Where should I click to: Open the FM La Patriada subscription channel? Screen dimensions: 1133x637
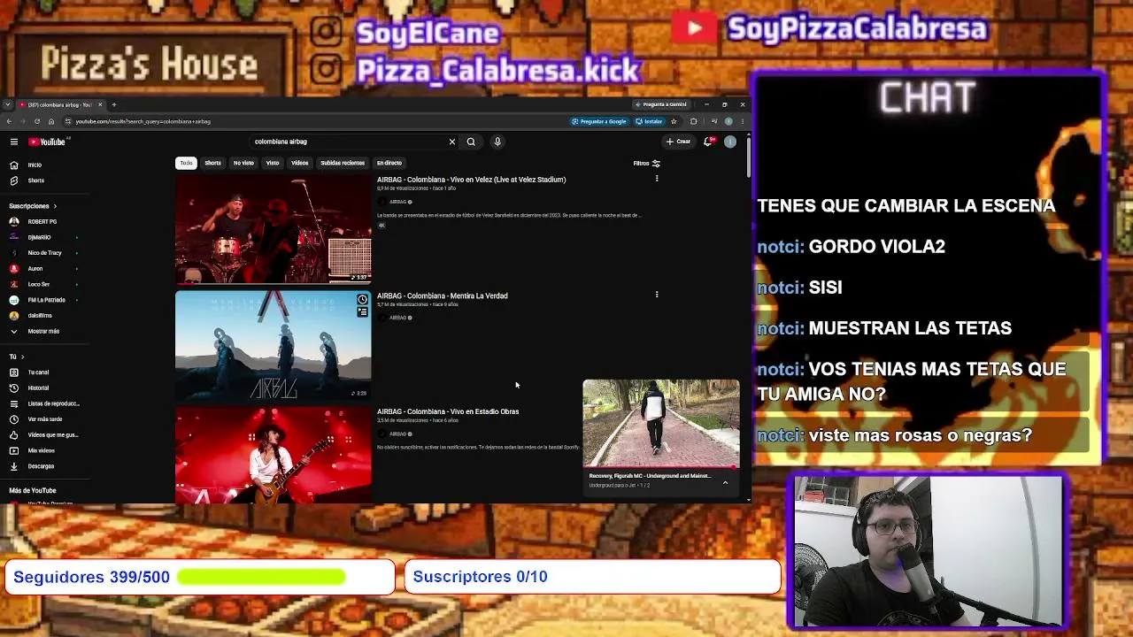coord(46,300)
